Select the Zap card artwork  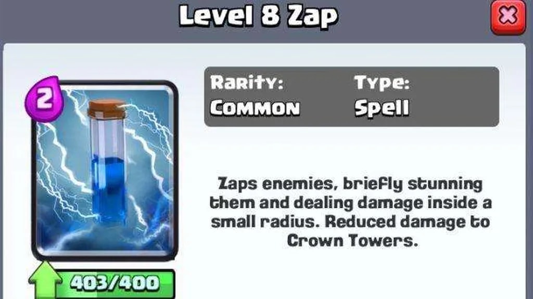click(x=105, y=171)
